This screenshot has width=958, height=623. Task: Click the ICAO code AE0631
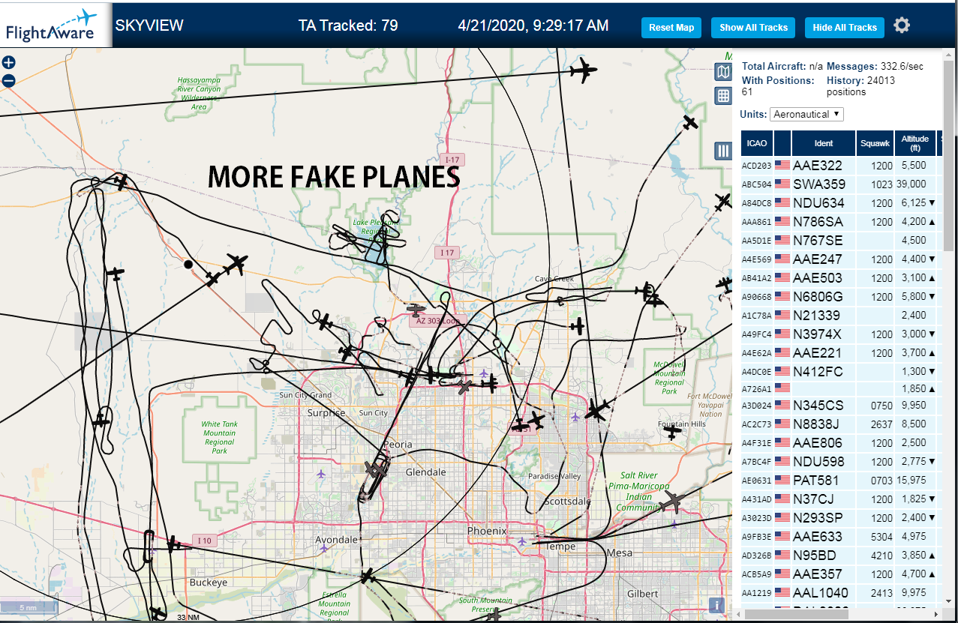tap(757, 481)
